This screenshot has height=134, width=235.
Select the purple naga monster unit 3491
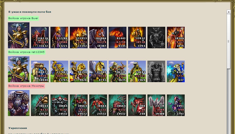tap(176, 105)
